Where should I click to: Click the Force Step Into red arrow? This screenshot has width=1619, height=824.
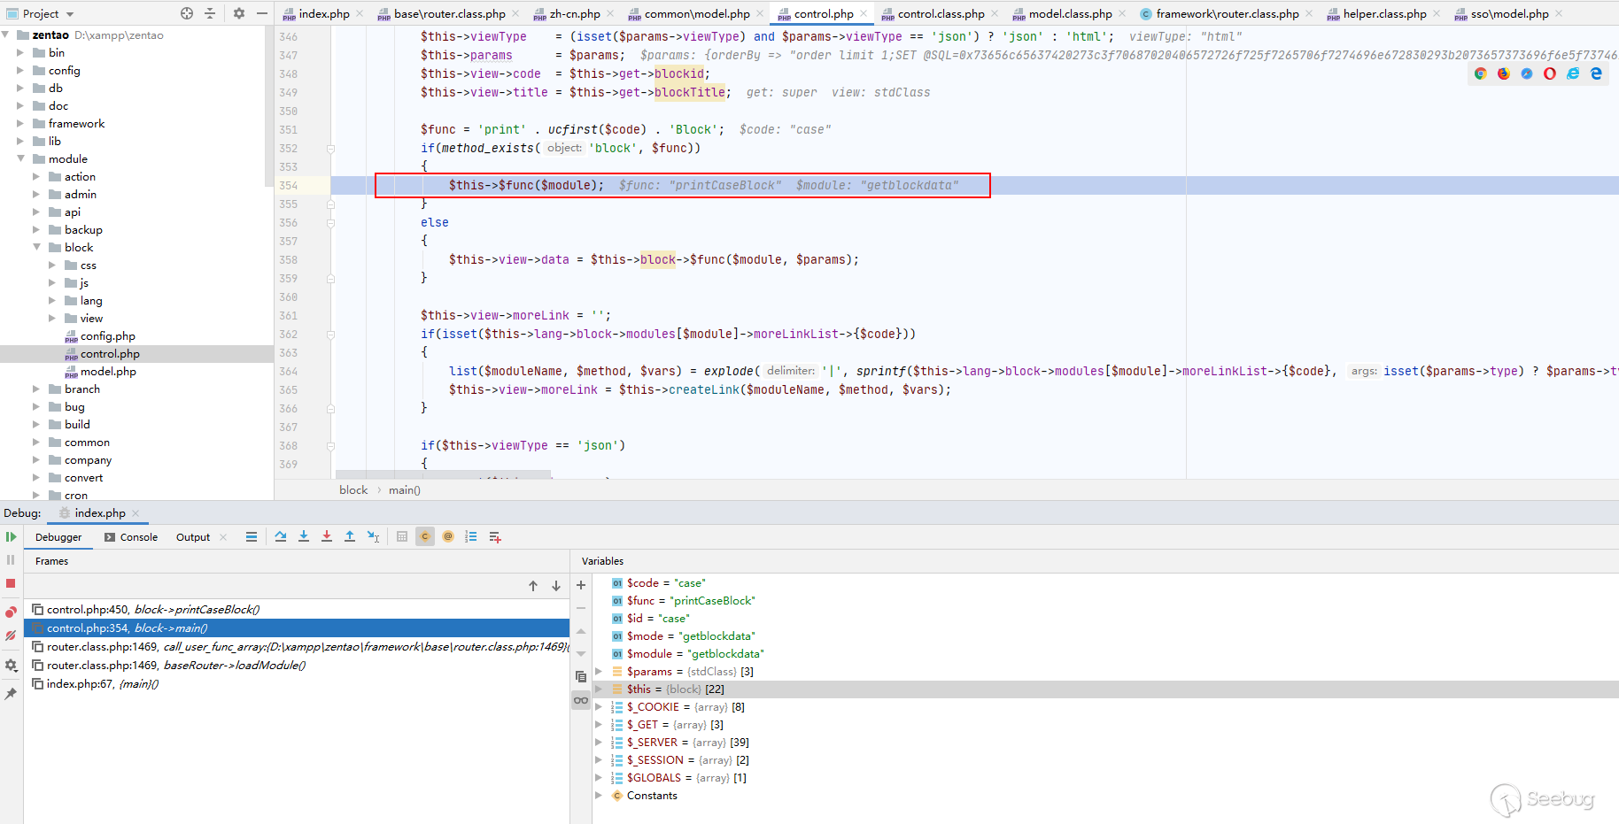point(327,536)
